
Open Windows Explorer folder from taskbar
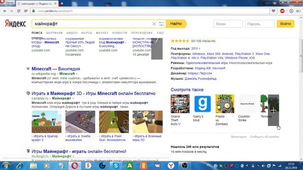(x=33, y=166)
